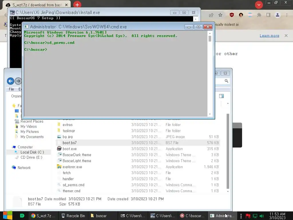The image size is (293, 220).
Task: Click boot.bs7 Size column value 576 KB
Action: [213, 143]
